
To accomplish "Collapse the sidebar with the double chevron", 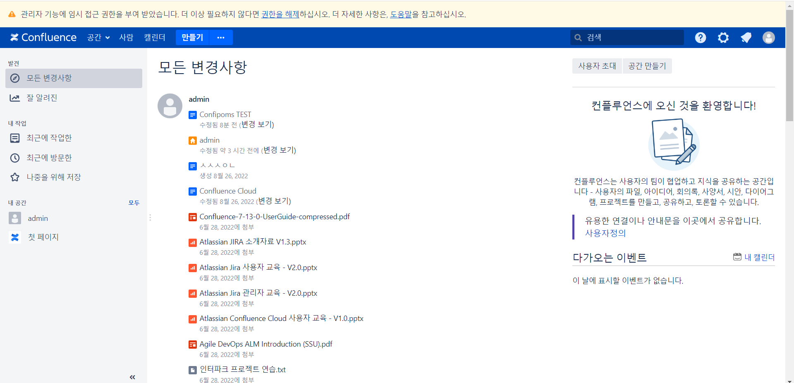I will (x=132, y=377).
